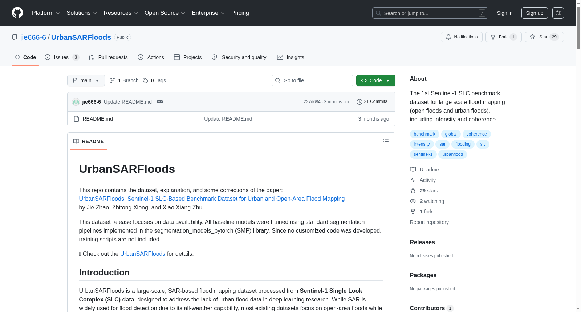The height and width of the screenshot is (312, 581).
Task: Expand the commit message ellipsis
Action: (160, 102)
